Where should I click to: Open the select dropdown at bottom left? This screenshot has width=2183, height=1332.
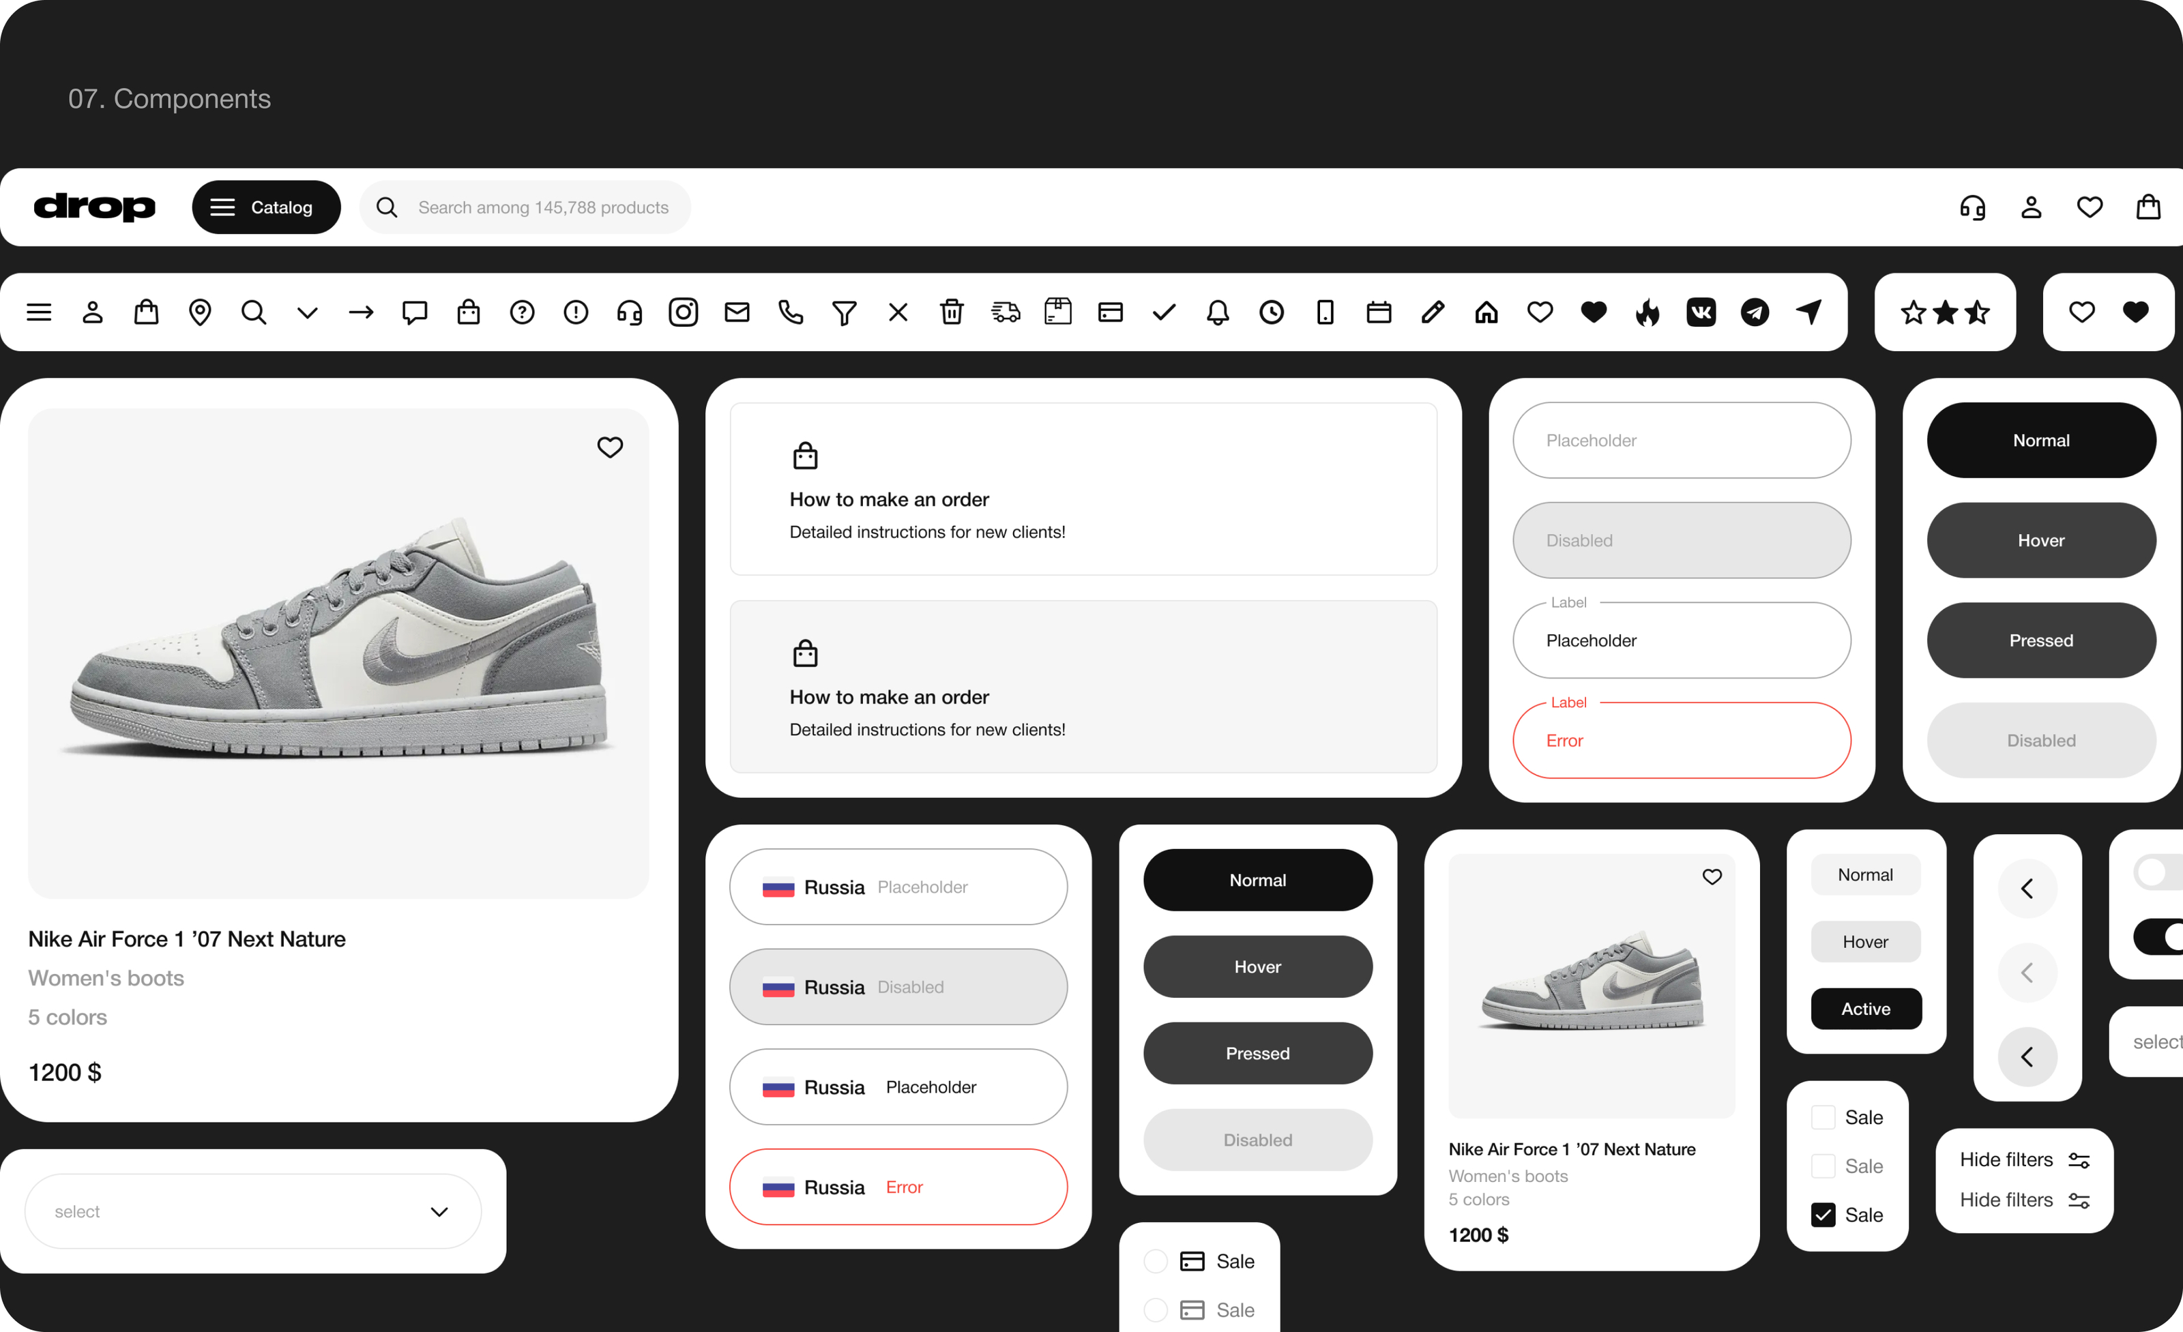[x=252, y=1211]
